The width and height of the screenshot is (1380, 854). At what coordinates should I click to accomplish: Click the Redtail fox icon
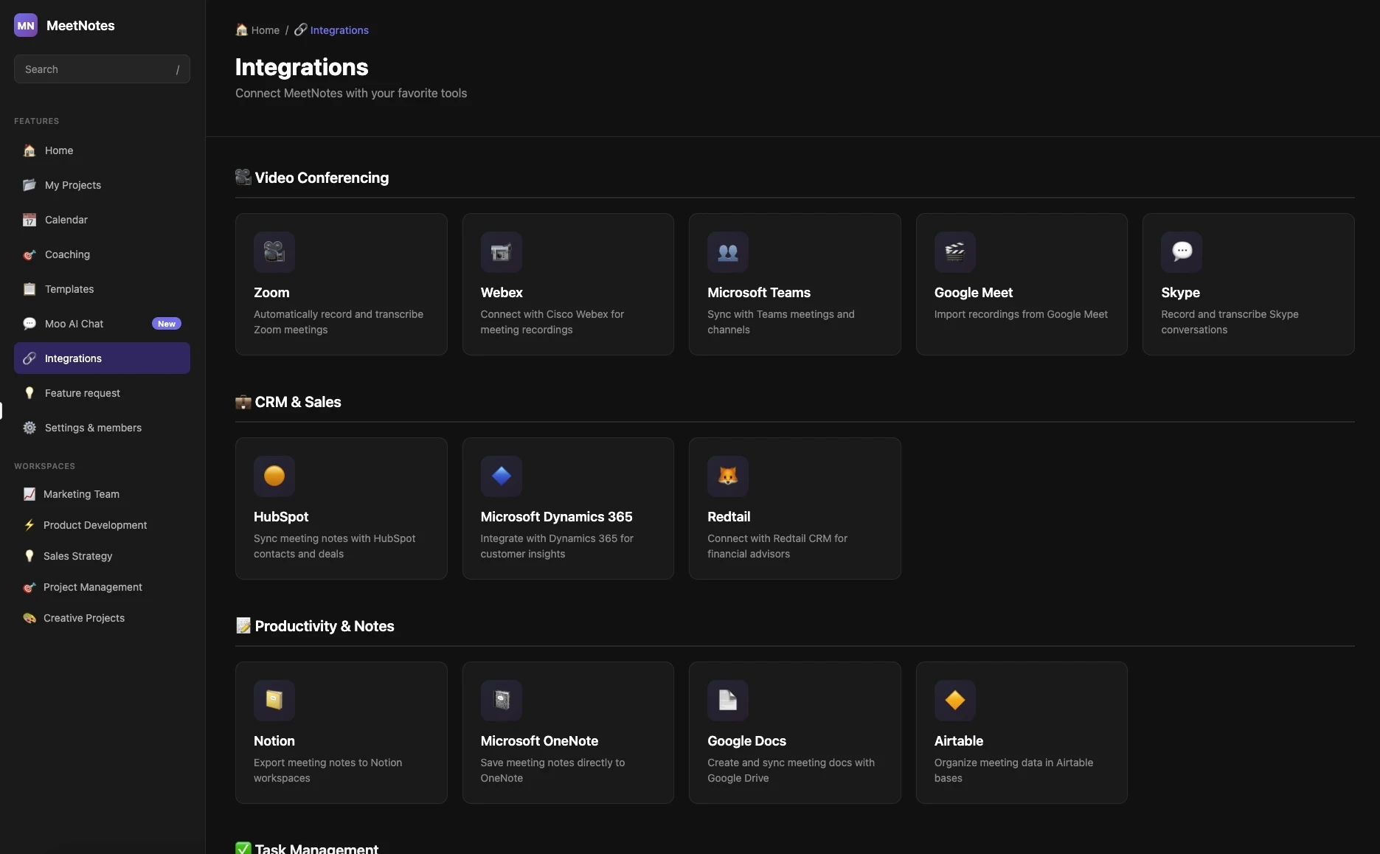[728, 476]
